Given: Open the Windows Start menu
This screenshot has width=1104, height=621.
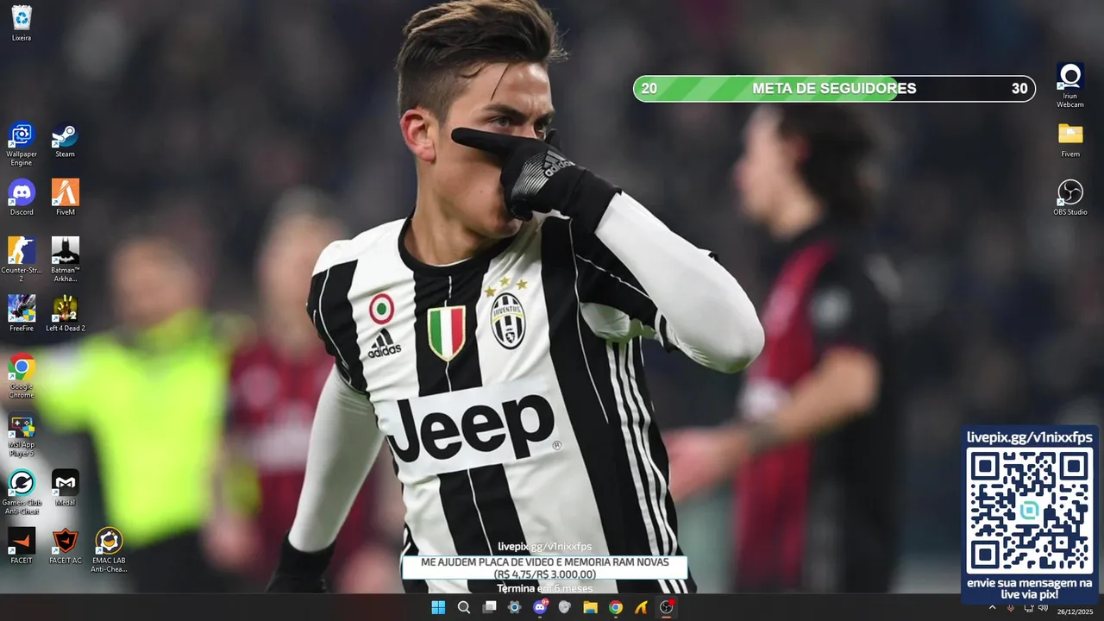Looking at the screenshot, I should coord(438,607).
